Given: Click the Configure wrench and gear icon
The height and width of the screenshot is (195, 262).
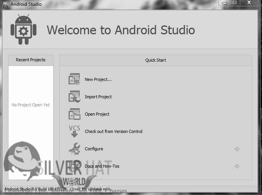Looking at the screenshot, I should (x=74, y=149).
